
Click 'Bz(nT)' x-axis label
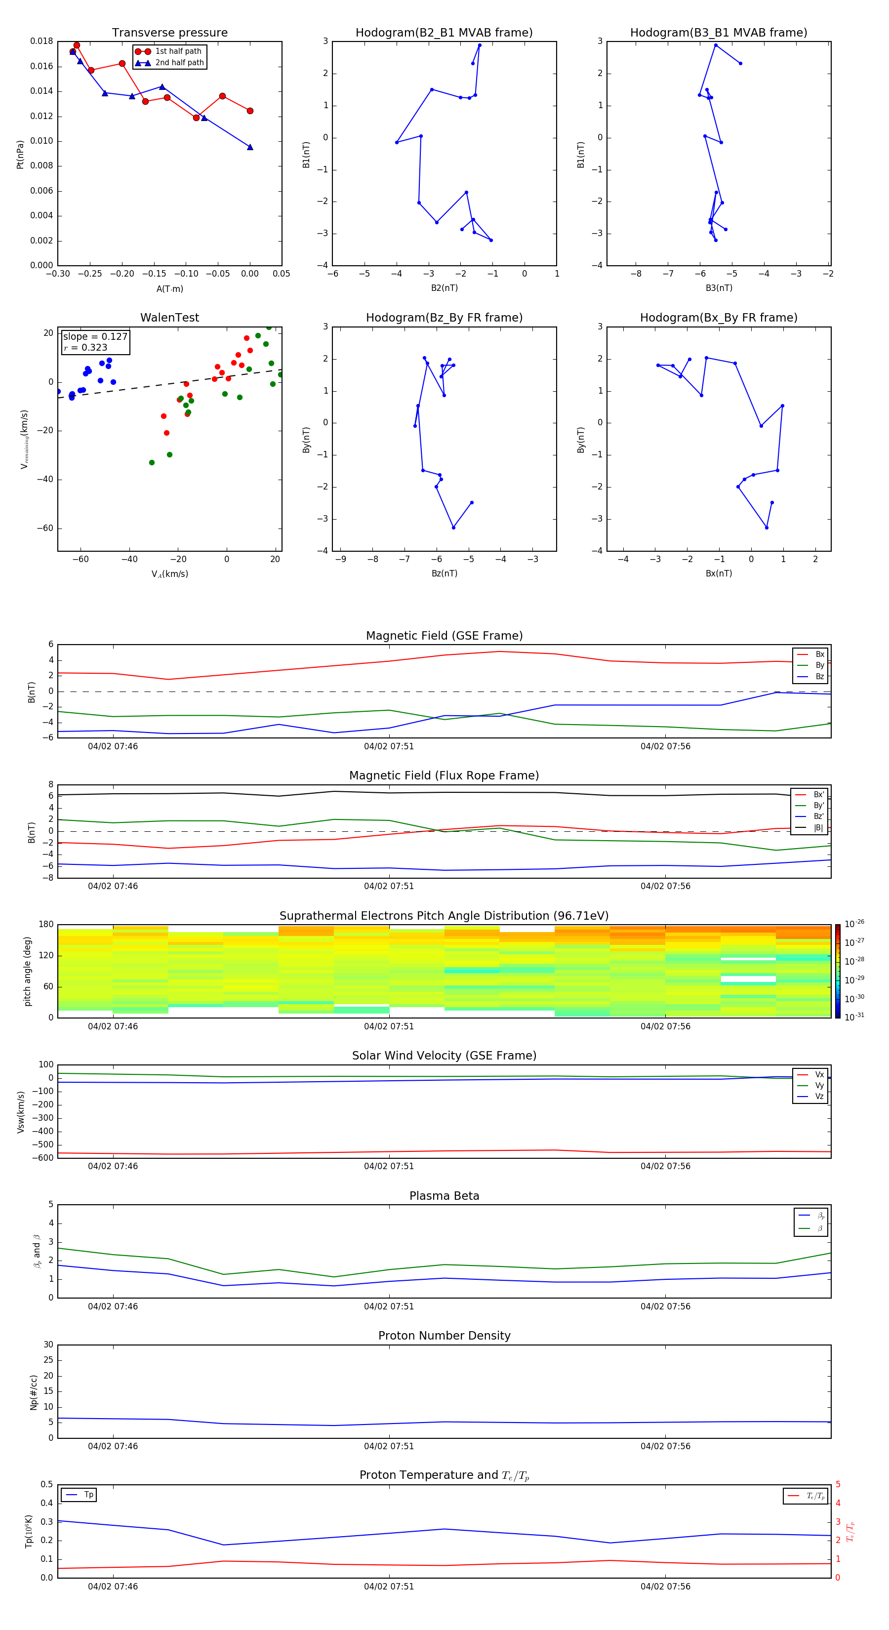(x=444, y=573)
